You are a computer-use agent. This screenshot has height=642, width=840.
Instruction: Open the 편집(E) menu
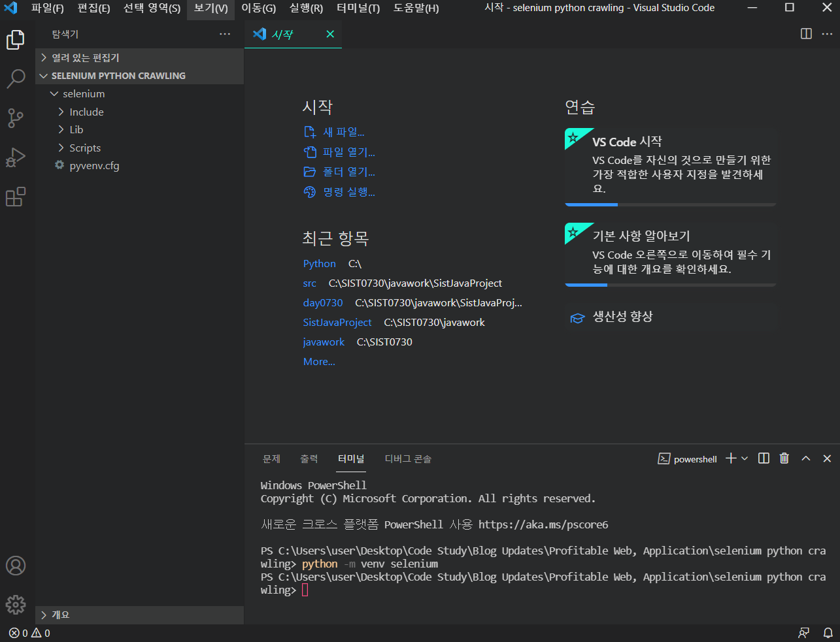93,8
